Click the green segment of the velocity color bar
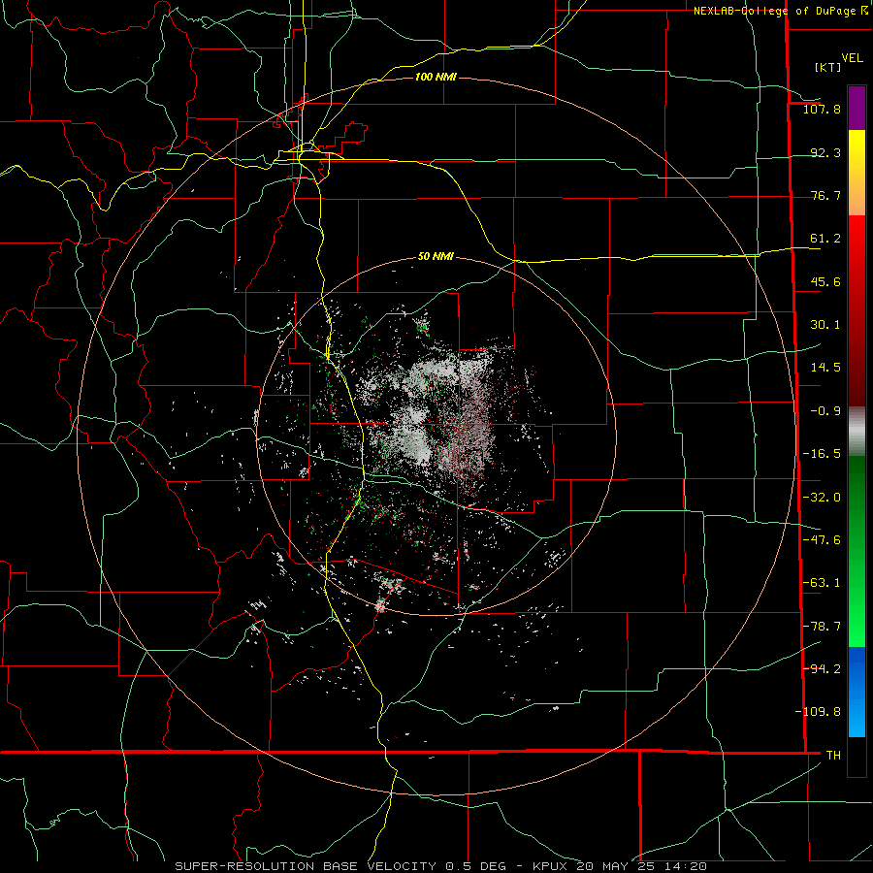The height and width of the screenshot is (873, 873). pos(857,551)
